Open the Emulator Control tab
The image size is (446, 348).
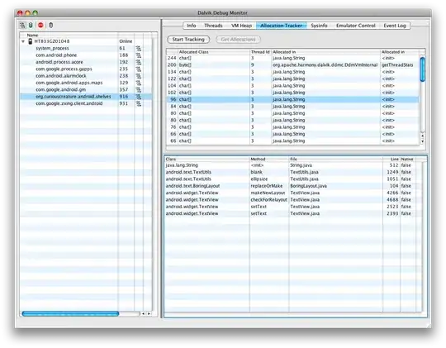point(355,26)
